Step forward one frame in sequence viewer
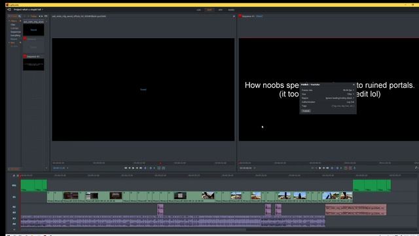The width and height of the screenshot is (419, 236). (323, 168)
